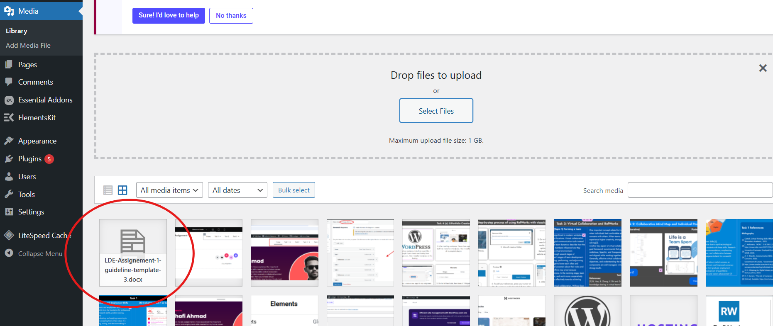
Task: Select LDE-Assignement-1-guideline-template-3.docx file thumbnail
Action: tap(133, 253)
